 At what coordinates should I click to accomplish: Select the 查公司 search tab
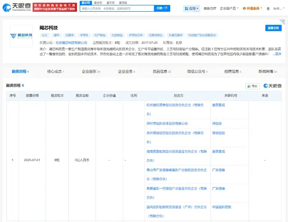pyautogui.click(x=86, y=3)
